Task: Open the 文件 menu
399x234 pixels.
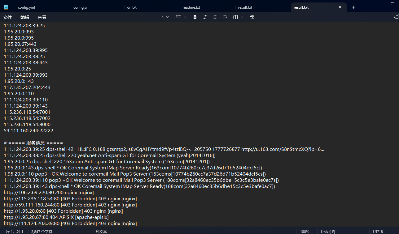Action: click(x=7, y=17)
